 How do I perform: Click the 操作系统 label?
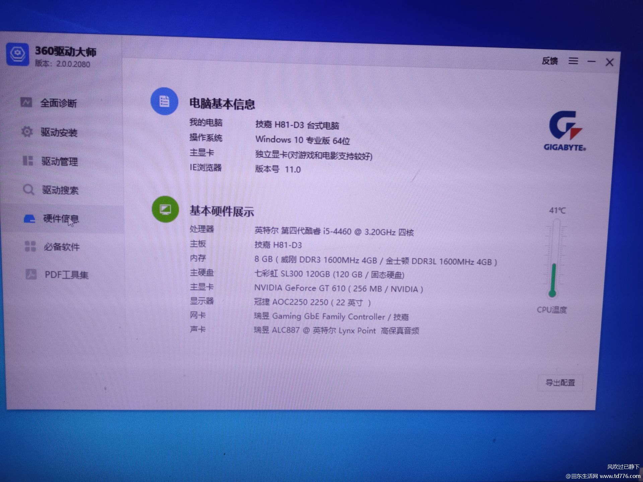click(x=206, y=138)
